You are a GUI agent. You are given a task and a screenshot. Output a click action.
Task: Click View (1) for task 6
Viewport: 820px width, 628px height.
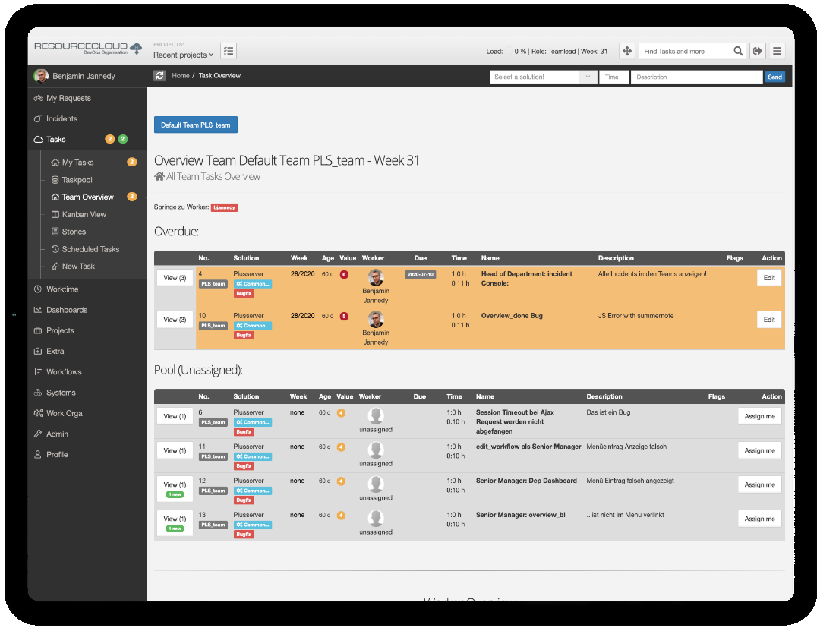[x=175, y=416]
